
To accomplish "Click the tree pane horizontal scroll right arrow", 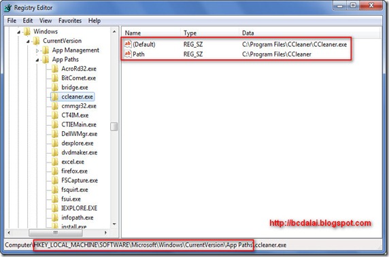I will [x=106, y=233].
